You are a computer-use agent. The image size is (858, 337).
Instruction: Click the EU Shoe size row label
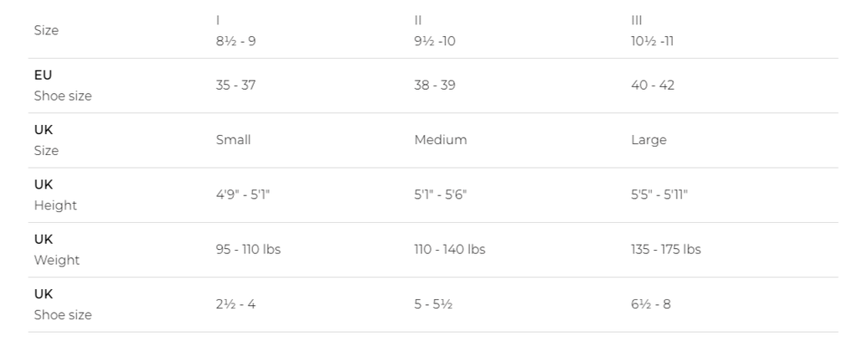pyautogui.click(x=62, y=86)
